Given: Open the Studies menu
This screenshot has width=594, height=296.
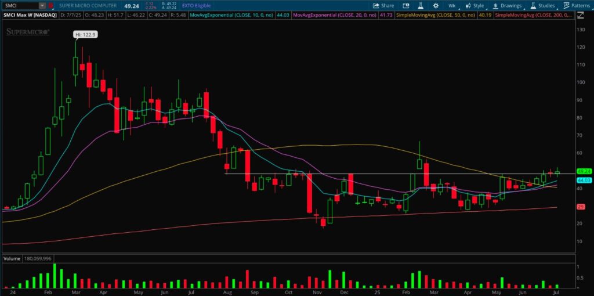Looking at the screenshot, I should [542, 6].
